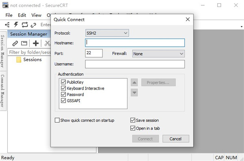Screen dimensions: 244x161
Task: Click the Reconnect toolbar icon
Action: click(25, 25)
